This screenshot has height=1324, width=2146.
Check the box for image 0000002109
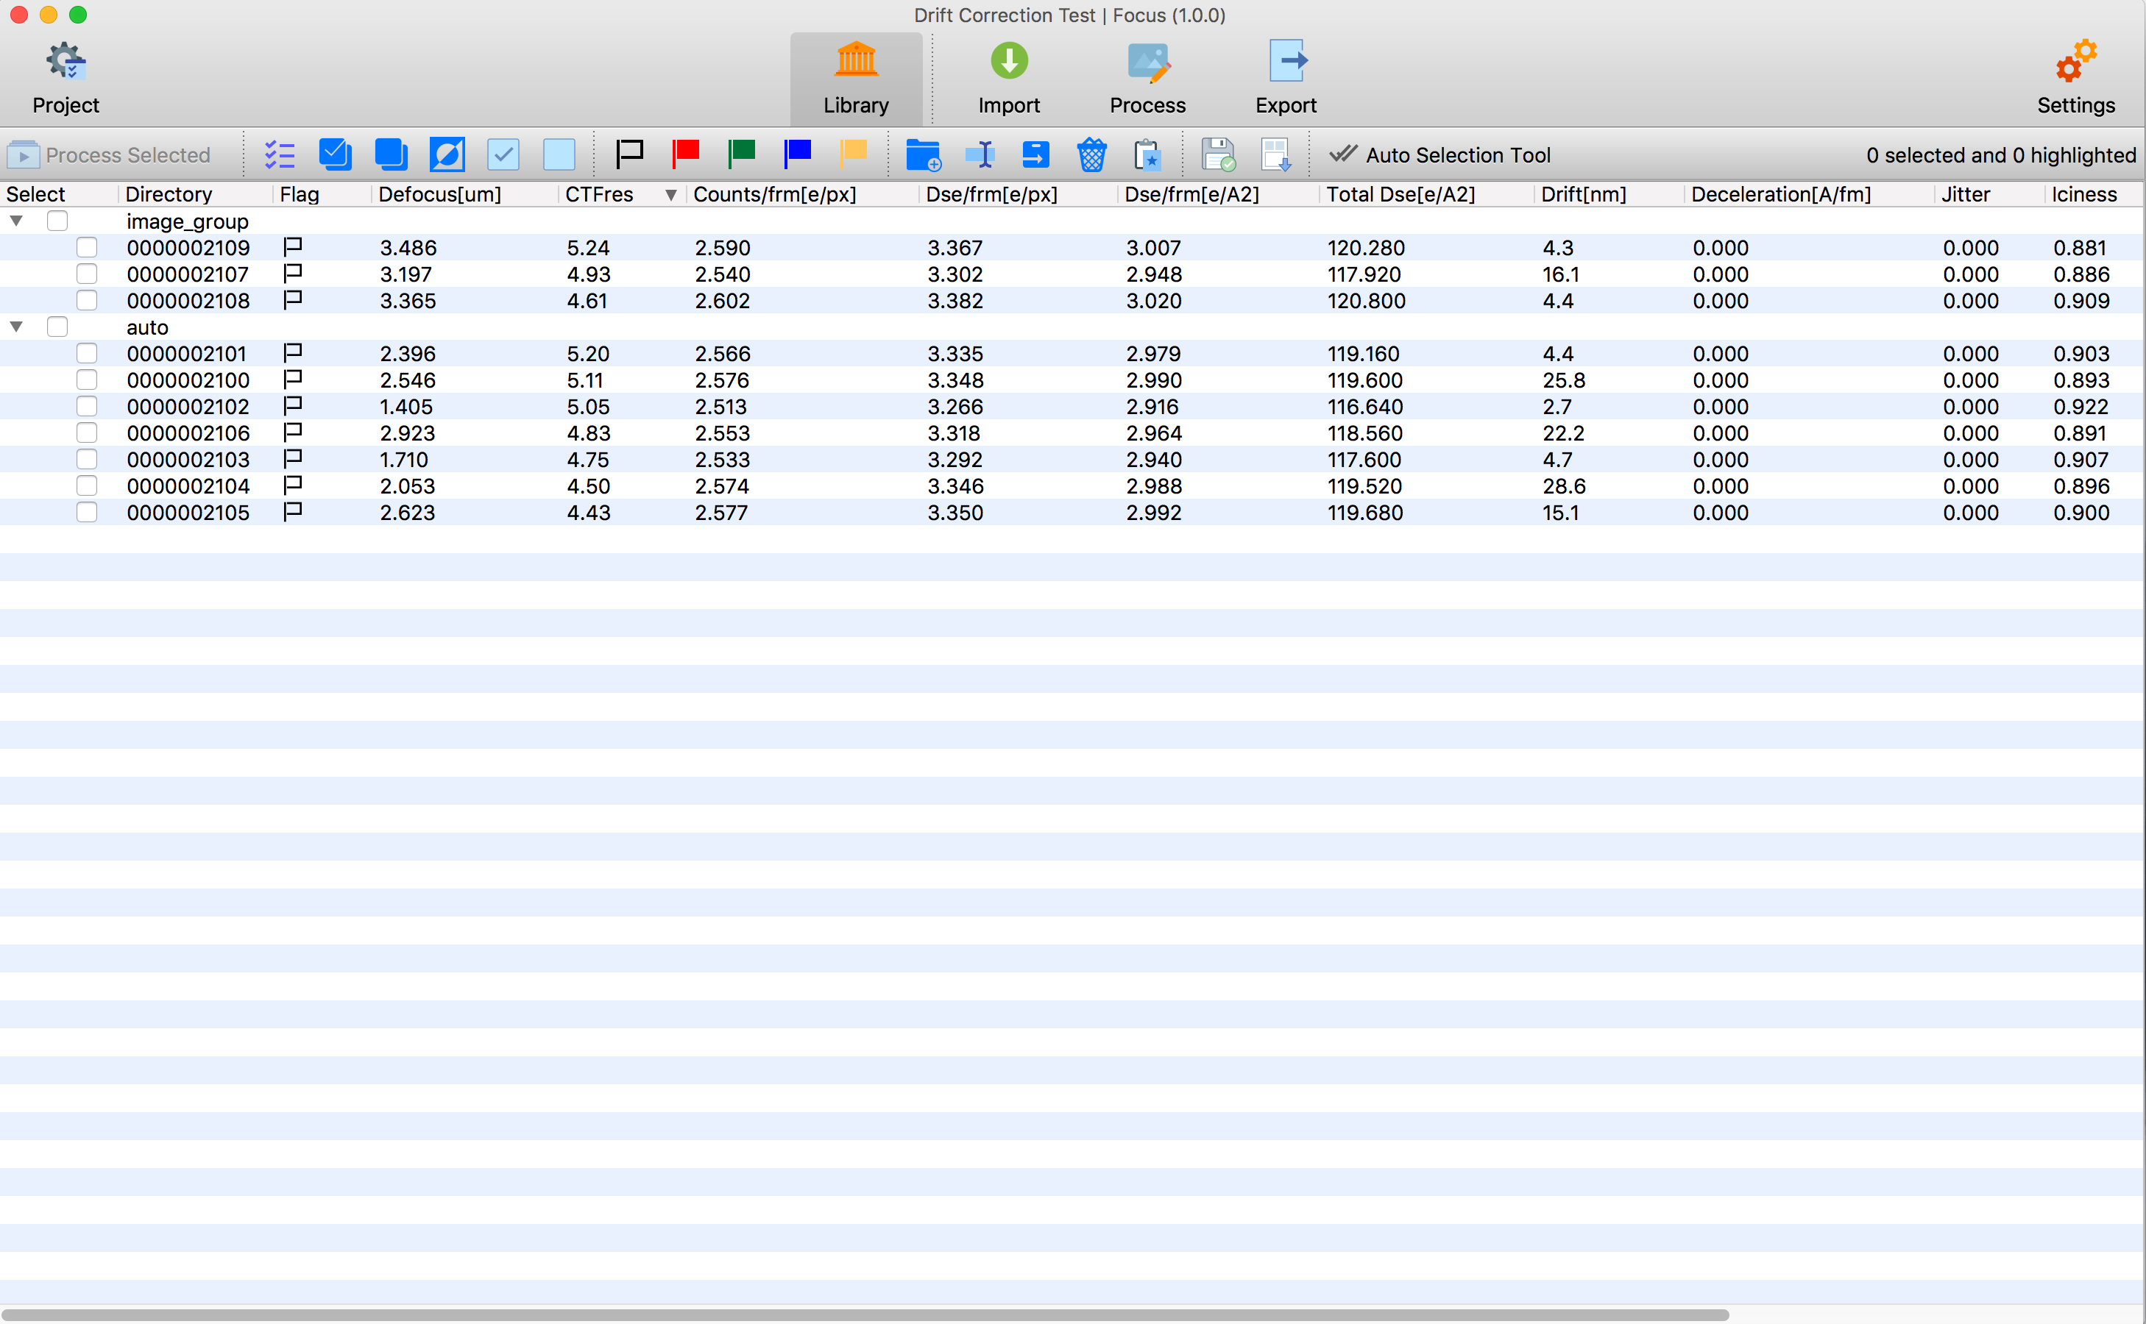click(x=87, y=248)
